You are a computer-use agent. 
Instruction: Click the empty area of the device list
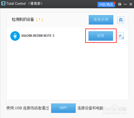pyautogui.click(x=67, y=71)
